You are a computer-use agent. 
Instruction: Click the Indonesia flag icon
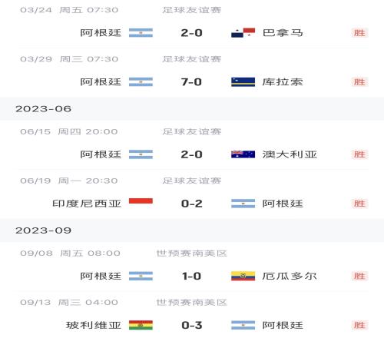click(x=141, y=200)
